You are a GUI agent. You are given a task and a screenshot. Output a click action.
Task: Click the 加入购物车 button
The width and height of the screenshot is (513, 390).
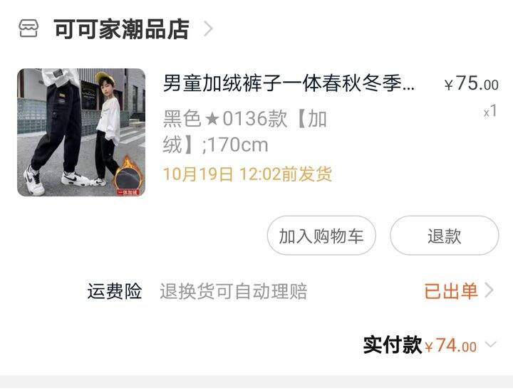pyautogui.click(x=321, y=236)
